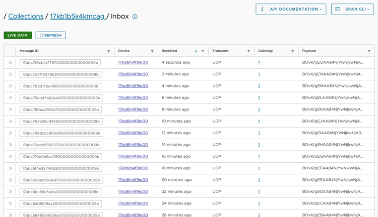The image size is (378, 217).
Task: Open the 17kb1b5k4kmcag breadcrumb link
Action: pos(78,17)
